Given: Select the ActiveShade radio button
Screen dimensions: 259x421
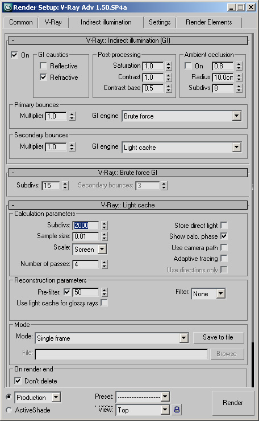Looking at the screenshot, I should (9, 410).
